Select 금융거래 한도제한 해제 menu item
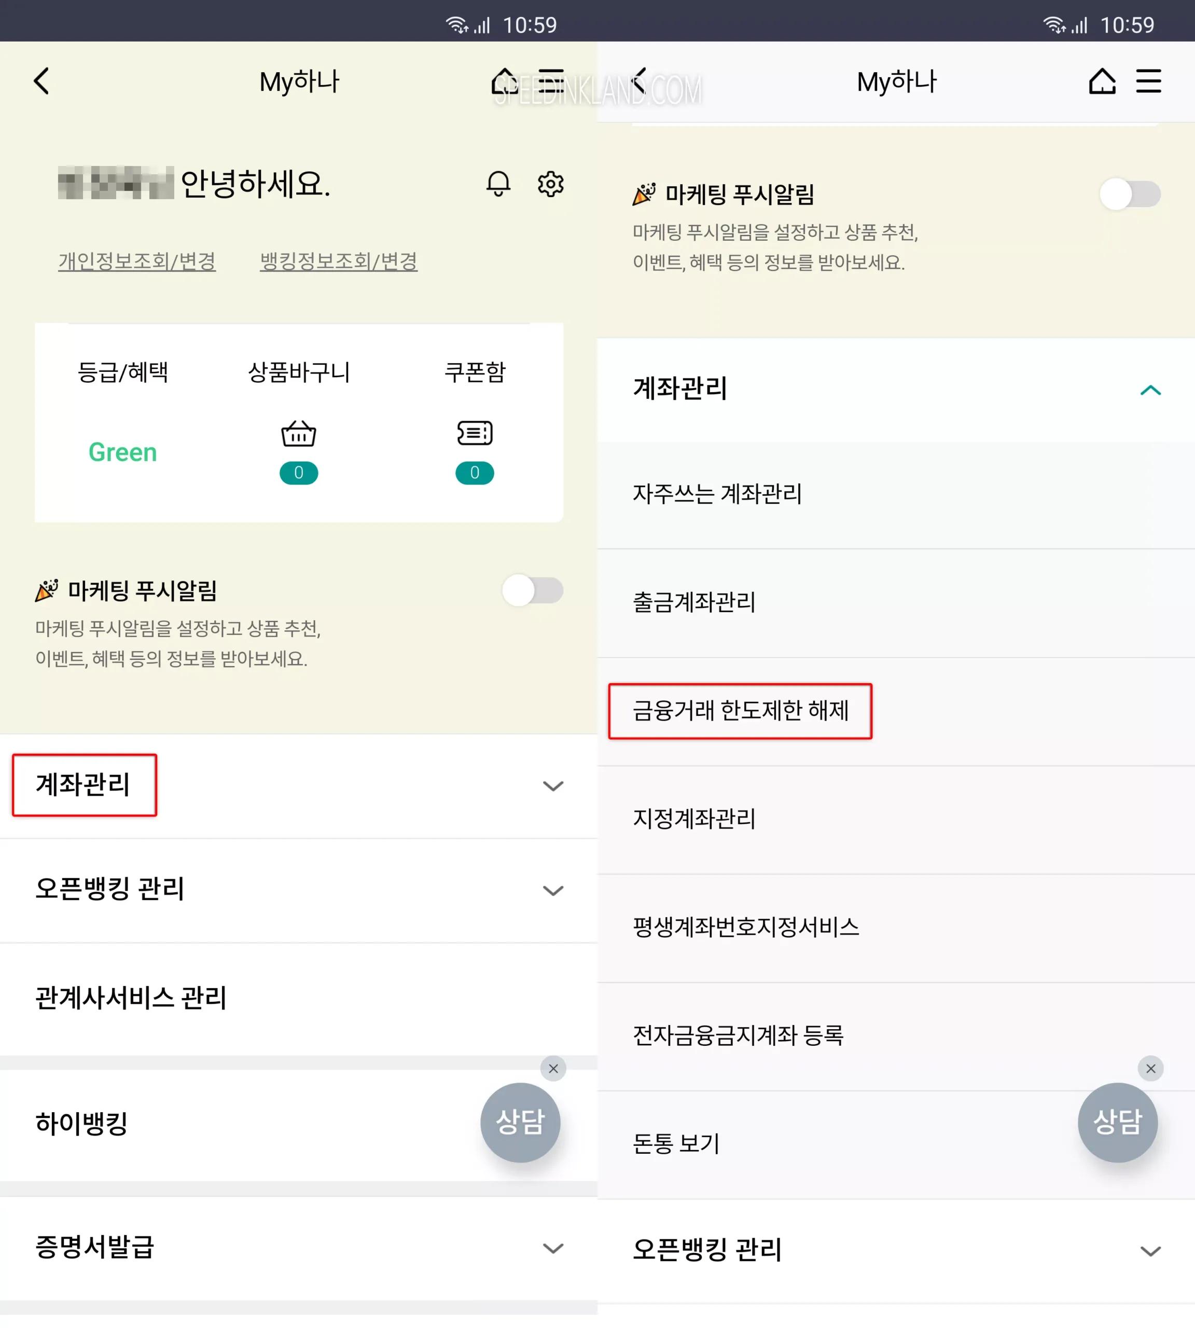The height and width of the screenshot is (1328, 1195). 741,711
